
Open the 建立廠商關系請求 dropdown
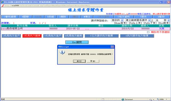tap(149, 20)
